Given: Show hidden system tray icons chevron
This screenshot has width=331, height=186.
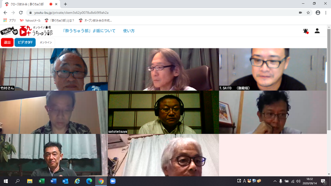Looking at the screenshot, I should (275, 181).
